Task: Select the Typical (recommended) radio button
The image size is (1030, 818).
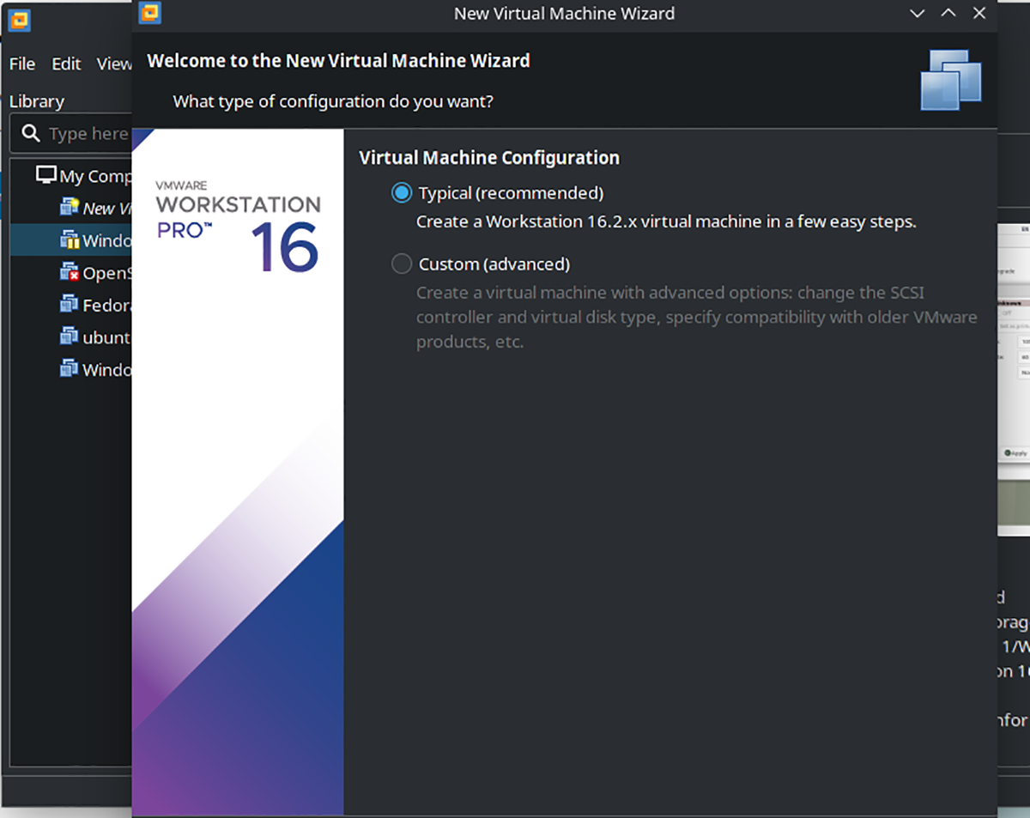Action: pyautogui.click(x=401, y=193)
